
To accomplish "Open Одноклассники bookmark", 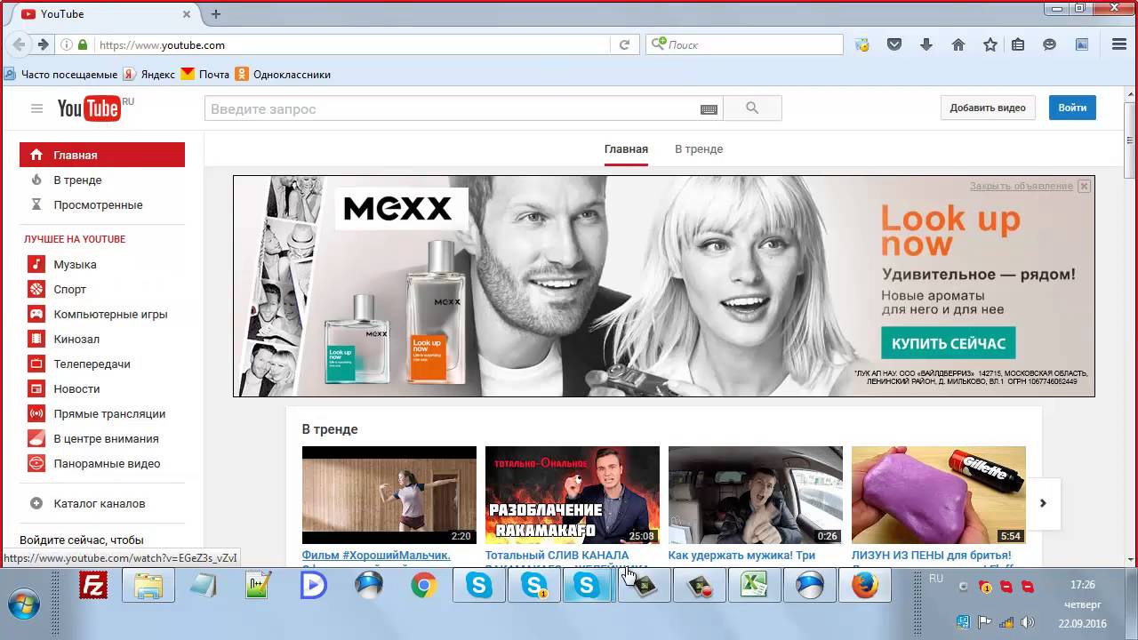I will (283, 75).
